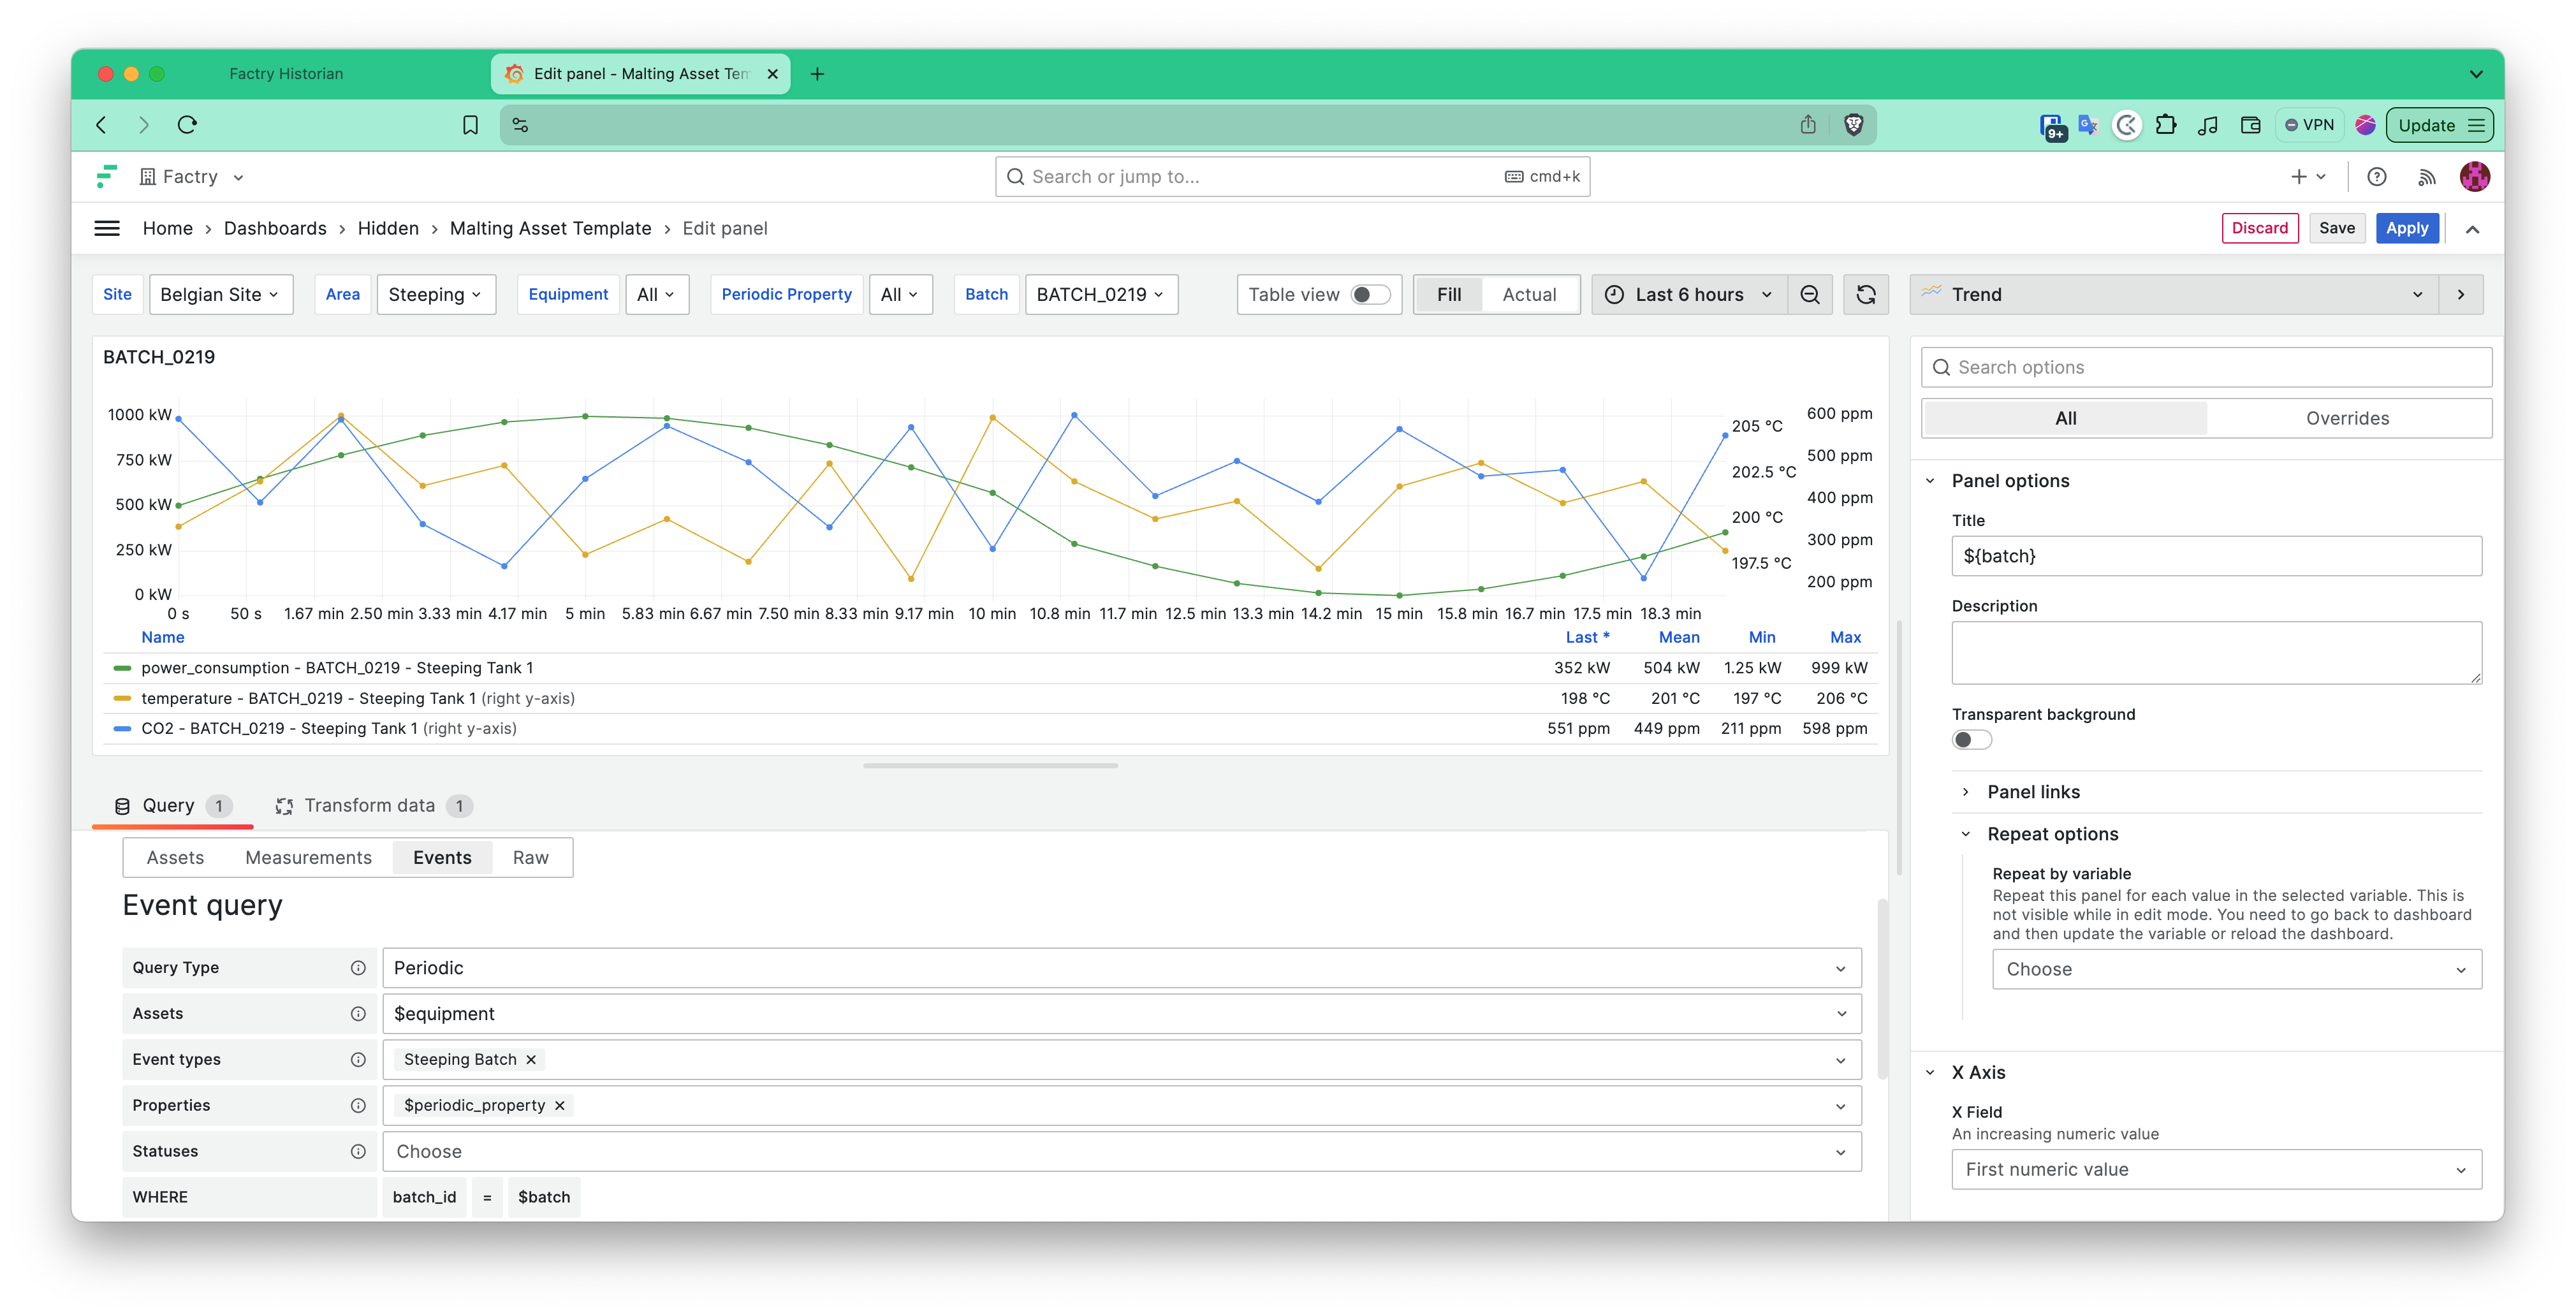This screenshot has height=1316, width=2576.
Task: Switch to the Raw query tab
Action: pyautogui.click(x=530, y=857)
